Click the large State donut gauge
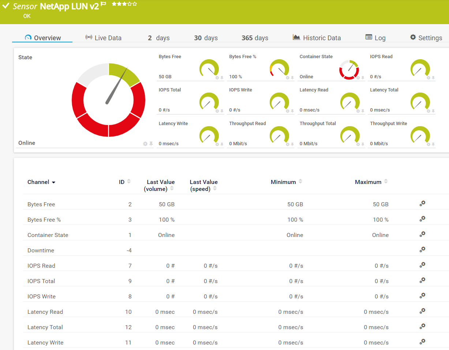Image resolution: width=449 pixels, height=350 pixels. 108,100
